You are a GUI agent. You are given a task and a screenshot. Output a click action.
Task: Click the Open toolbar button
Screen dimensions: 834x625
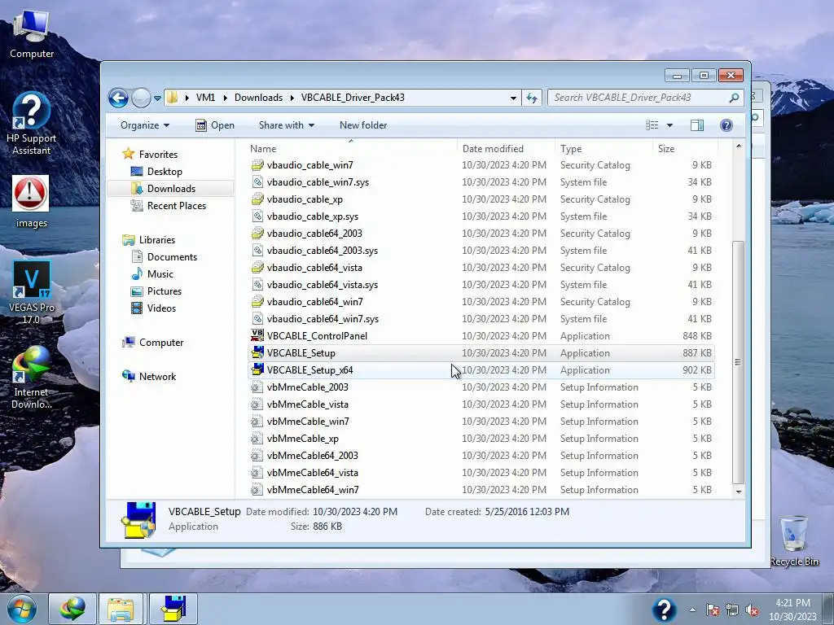215,125
